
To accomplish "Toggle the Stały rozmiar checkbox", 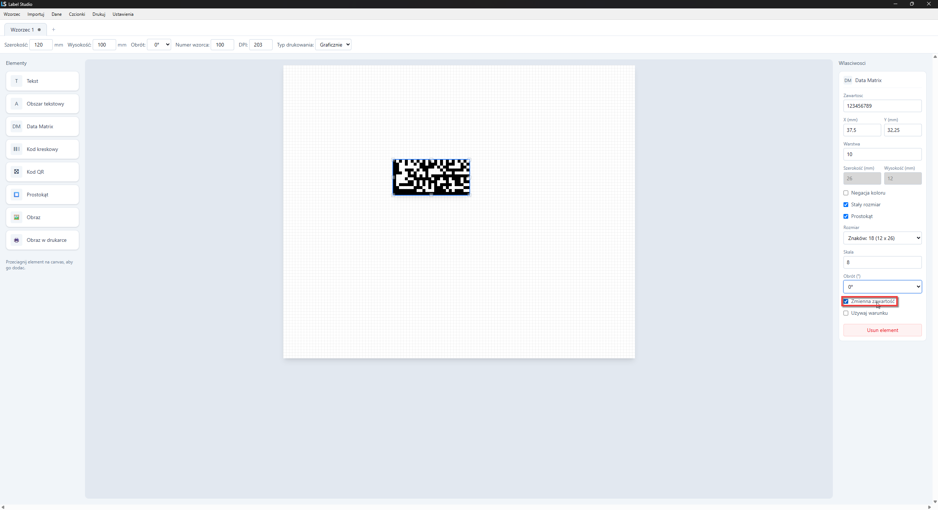I will coord(846,204).
